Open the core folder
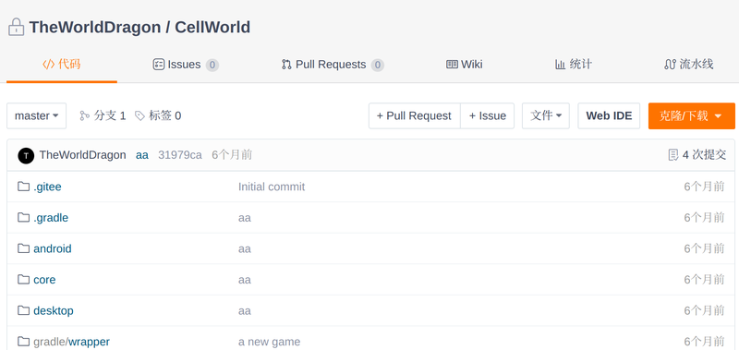 [x=44, y=279]
